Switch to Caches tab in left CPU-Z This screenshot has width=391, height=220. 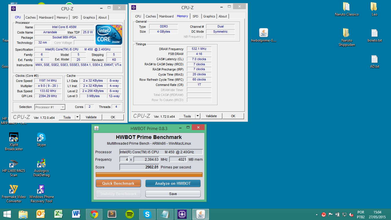(31, 17)
